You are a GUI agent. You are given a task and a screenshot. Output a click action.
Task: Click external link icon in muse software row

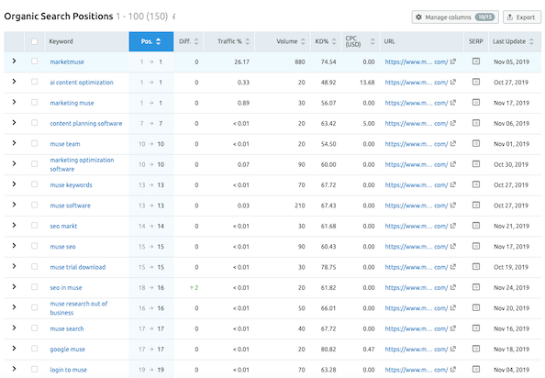pyautogui.click(x=453, y=205)
